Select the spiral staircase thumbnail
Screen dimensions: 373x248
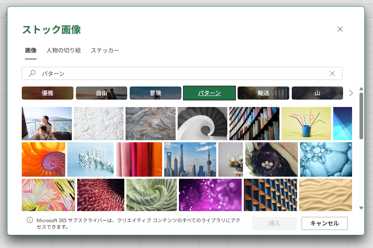coord(202,123)
